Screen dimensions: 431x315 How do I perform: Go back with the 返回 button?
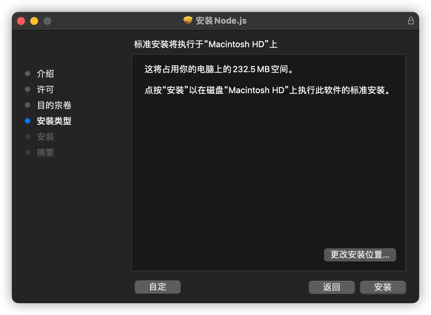coord(331,287)
